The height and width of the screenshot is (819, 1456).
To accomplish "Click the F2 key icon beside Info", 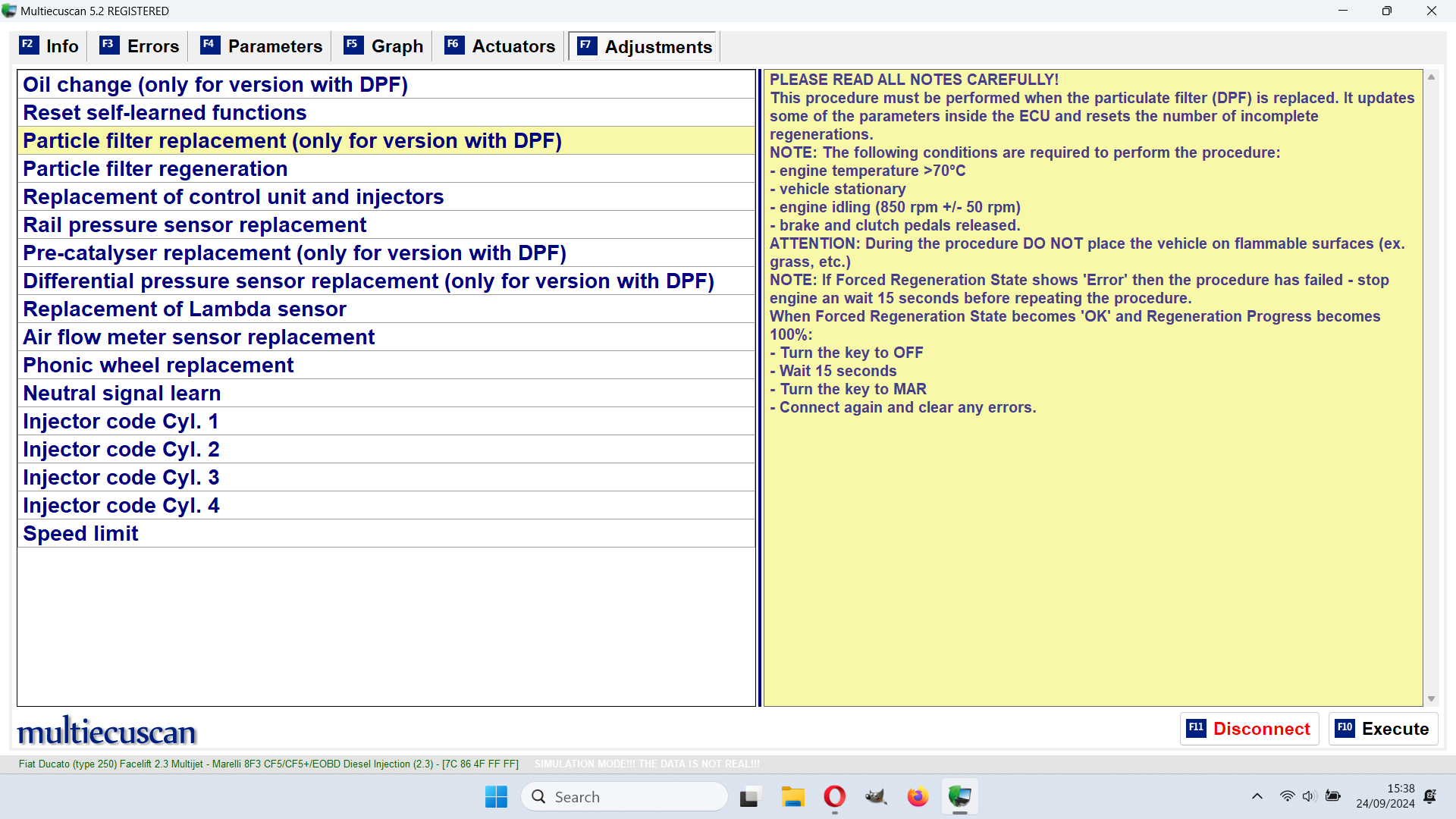I will coord(28,45).
